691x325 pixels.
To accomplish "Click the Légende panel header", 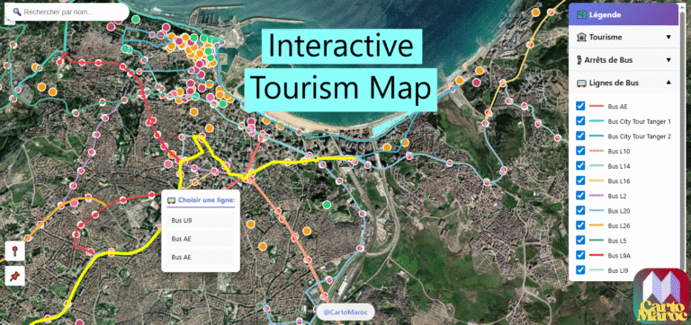I will point(624,14).
